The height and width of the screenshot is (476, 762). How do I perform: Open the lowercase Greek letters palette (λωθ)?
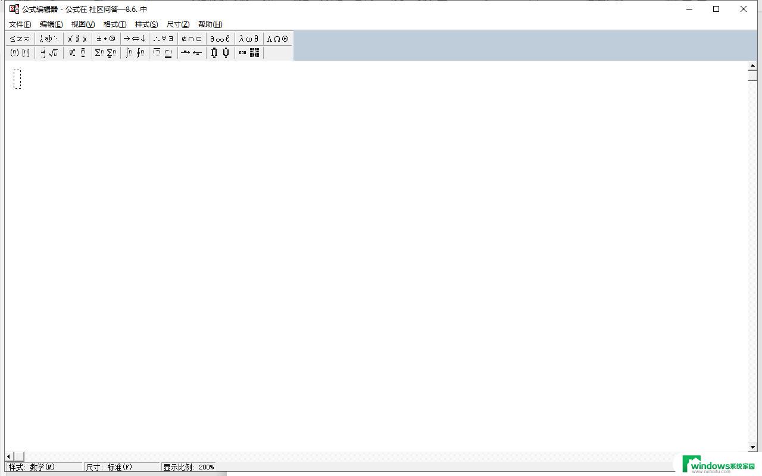click(249, 39)
